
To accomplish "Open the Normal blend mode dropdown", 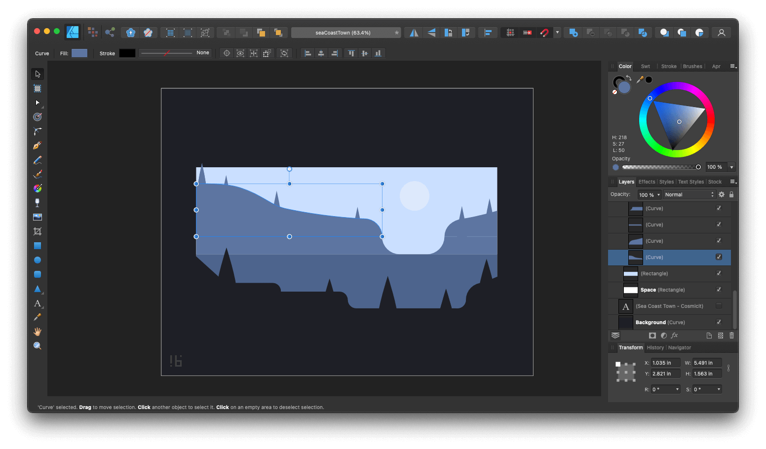I will tap(689, 194).
